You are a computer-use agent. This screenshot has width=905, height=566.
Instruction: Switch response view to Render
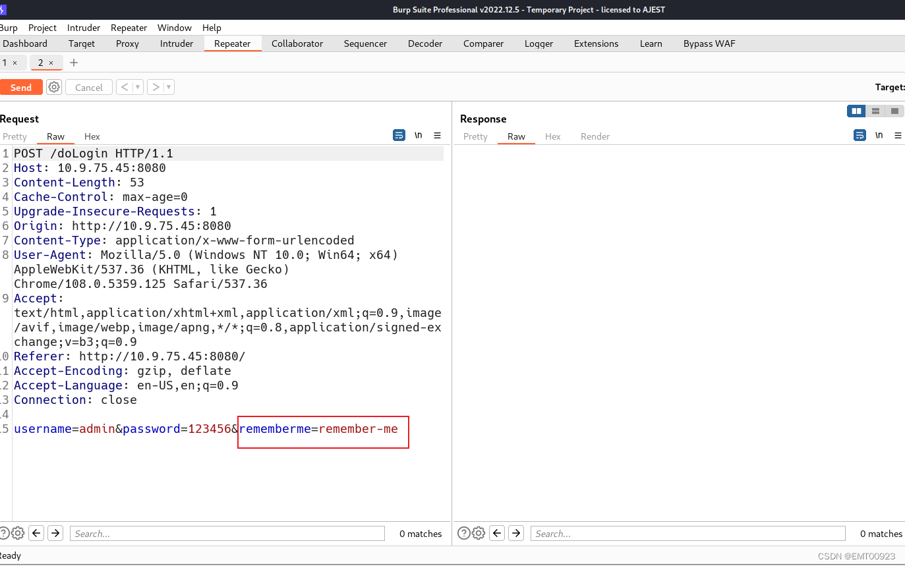595,136
